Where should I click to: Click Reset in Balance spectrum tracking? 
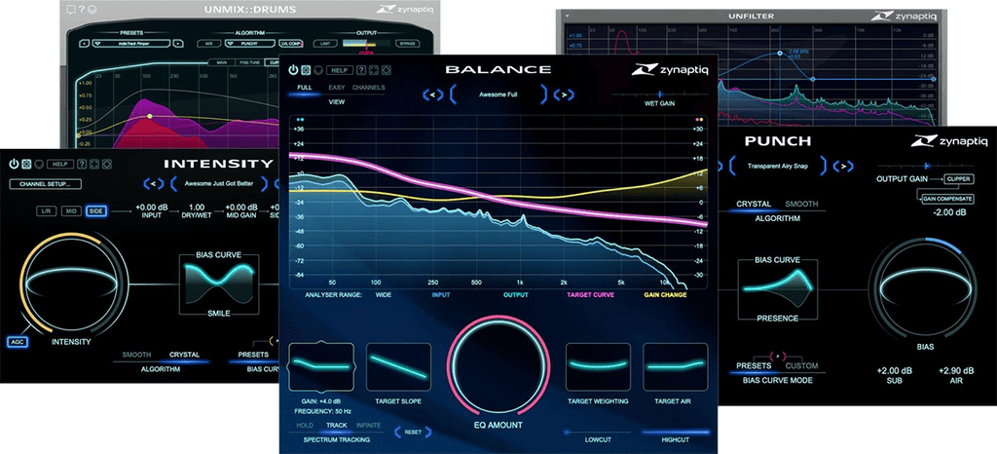[x=413, y=433]
